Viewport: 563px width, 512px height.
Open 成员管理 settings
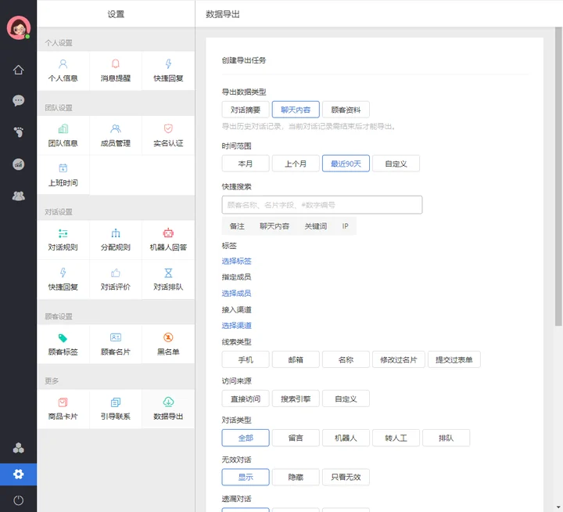coord(116,135)
